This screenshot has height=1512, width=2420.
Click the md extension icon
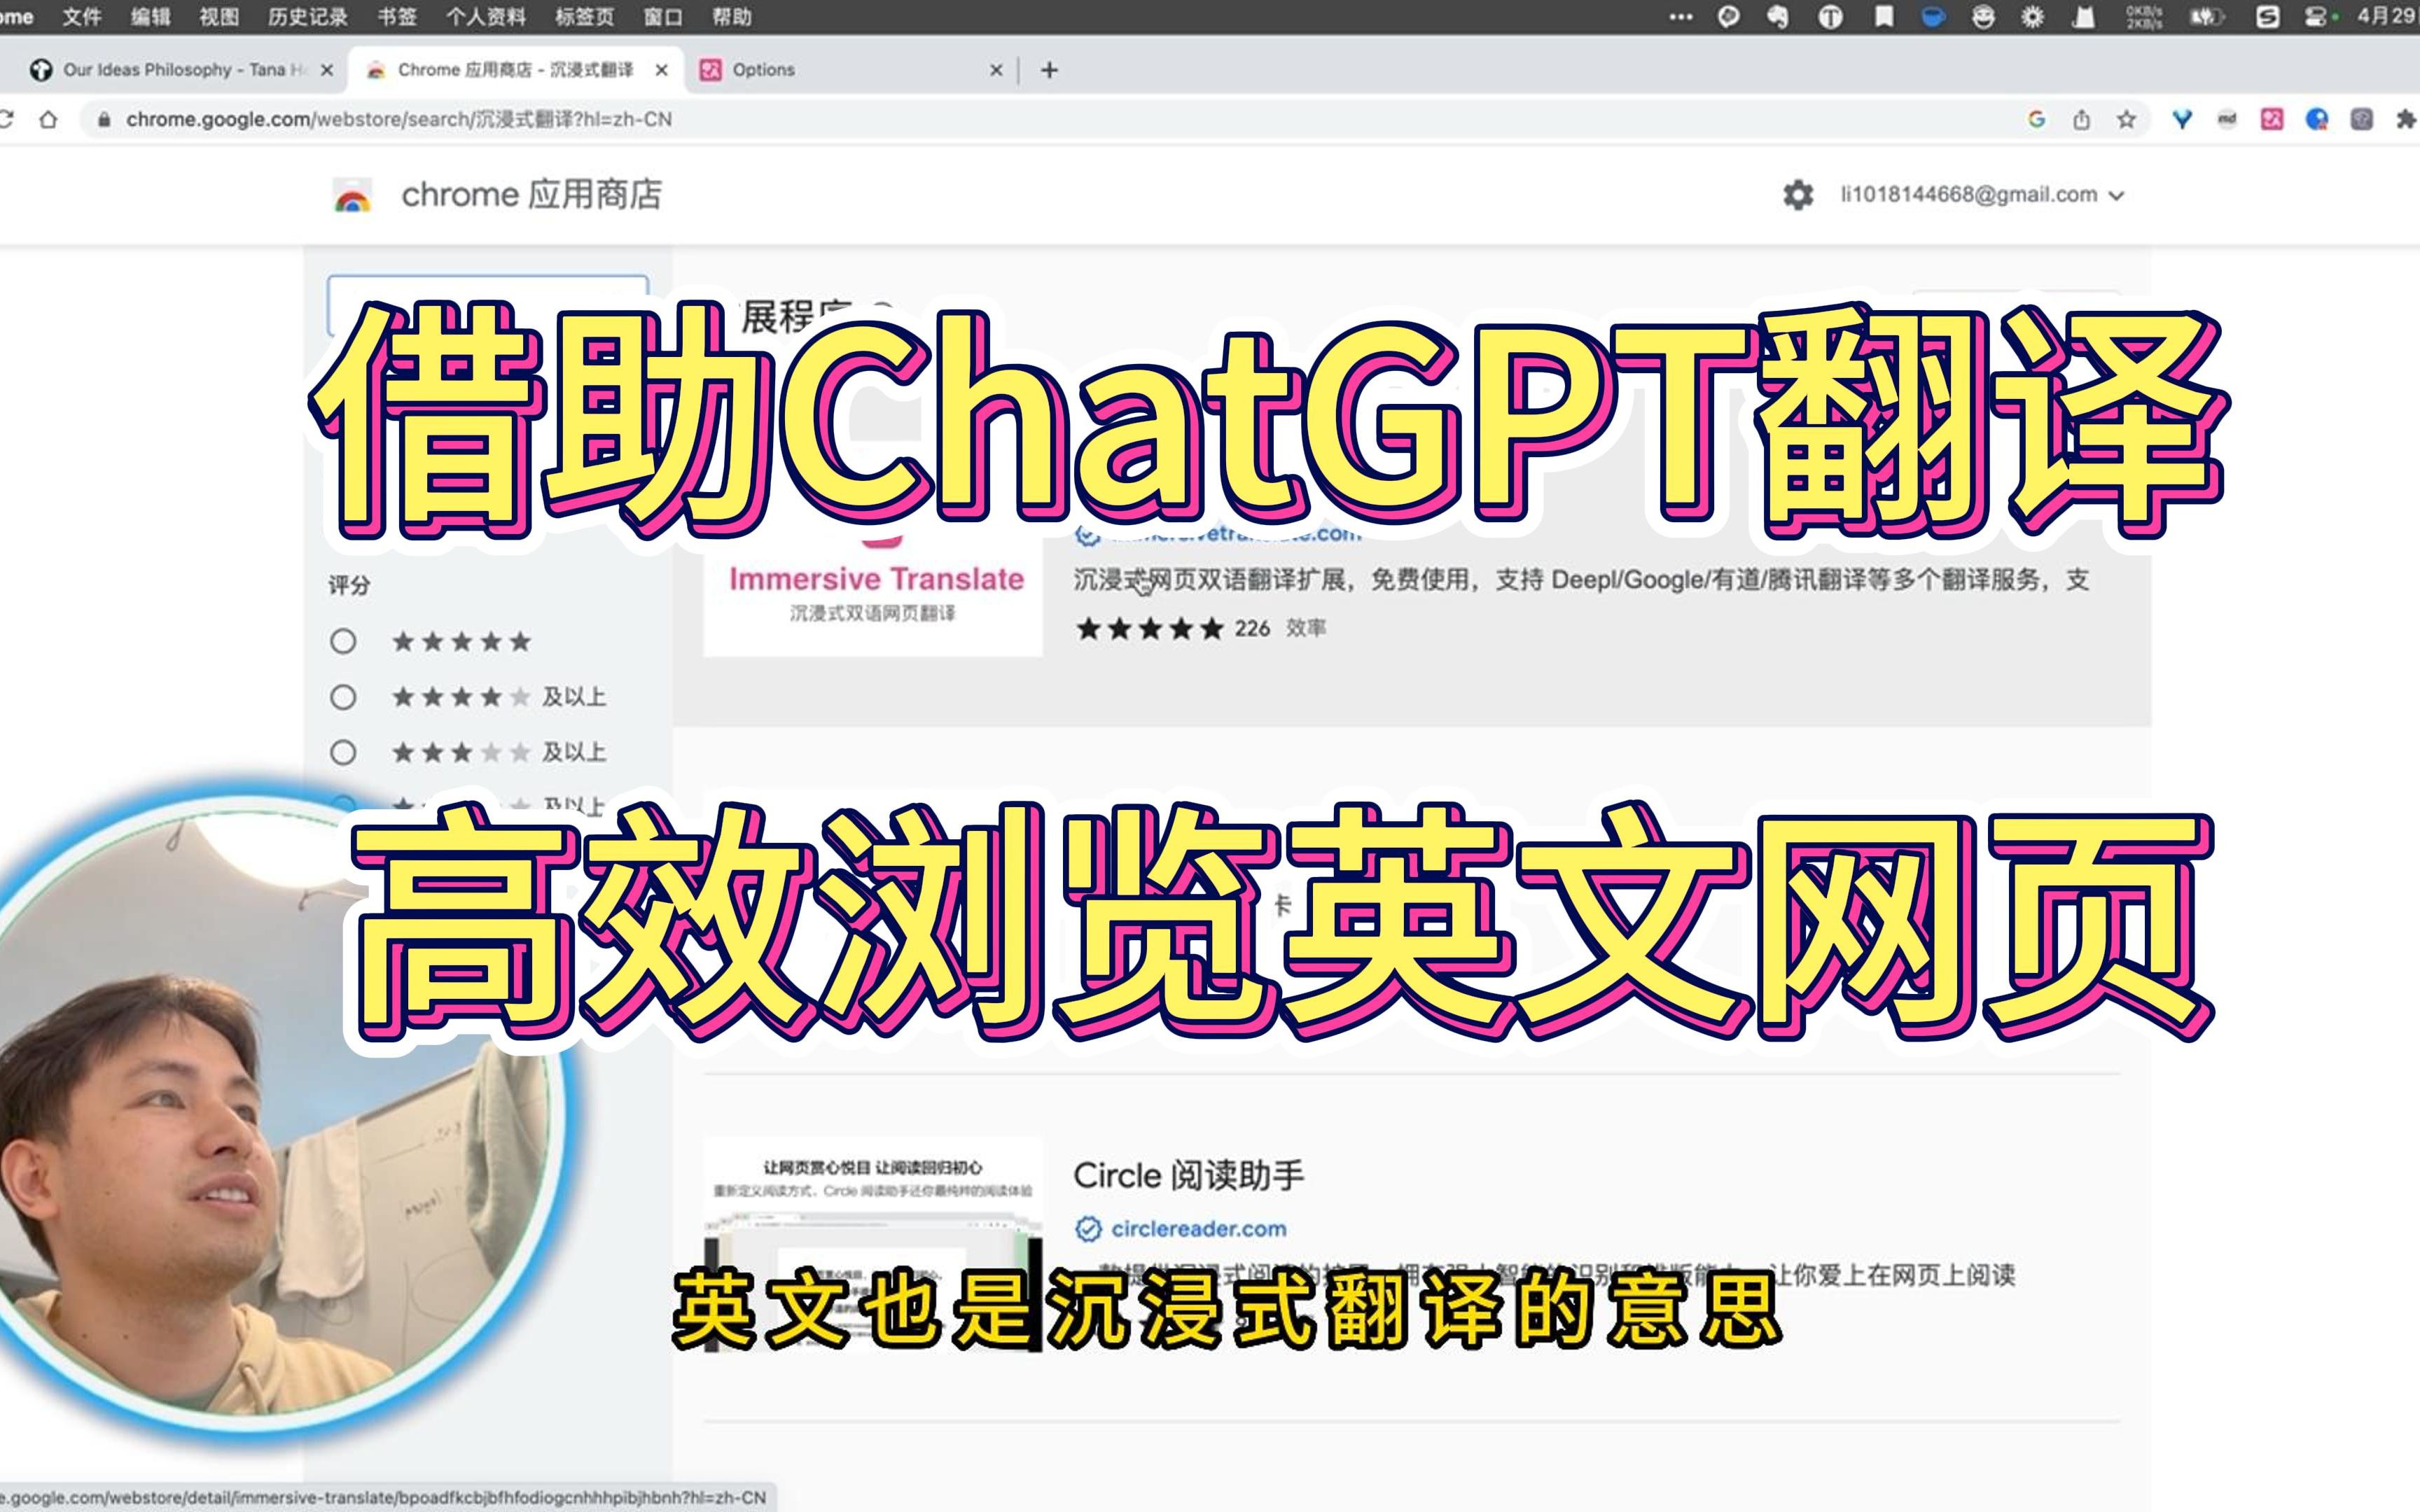coord(2227,120)
